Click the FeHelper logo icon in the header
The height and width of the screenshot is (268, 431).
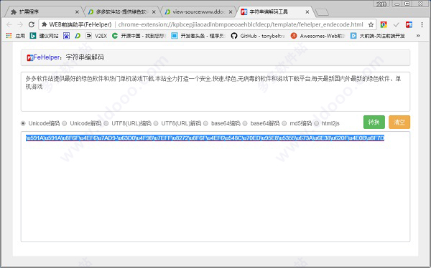click(x=30, y=58)
